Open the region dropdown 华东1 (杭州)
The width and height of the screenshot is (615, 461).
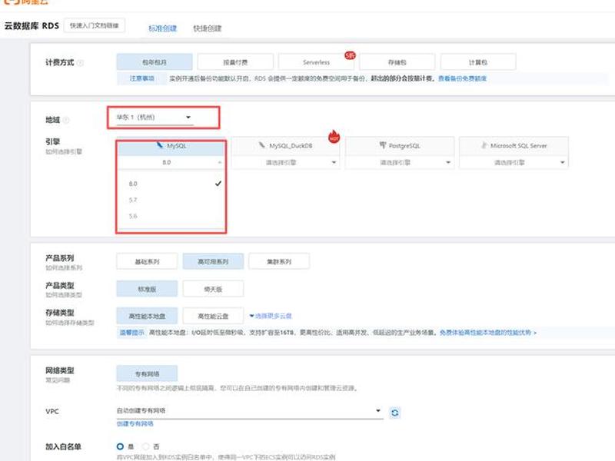[x=154, y=118]
